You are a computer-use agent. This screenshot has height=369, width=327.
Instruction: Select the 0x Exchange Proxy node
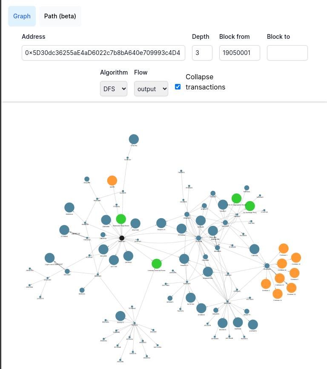click(x=250, y=206)
